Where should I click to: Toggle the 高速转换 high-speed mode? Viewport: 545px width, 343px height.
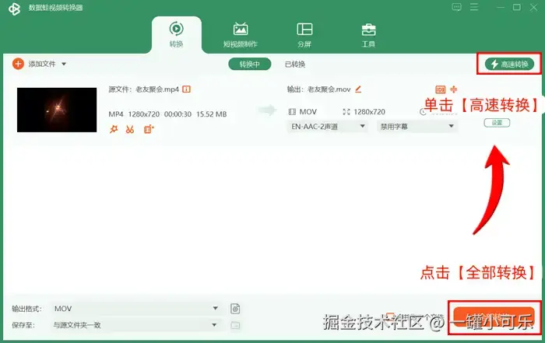[x=509, y=64]
